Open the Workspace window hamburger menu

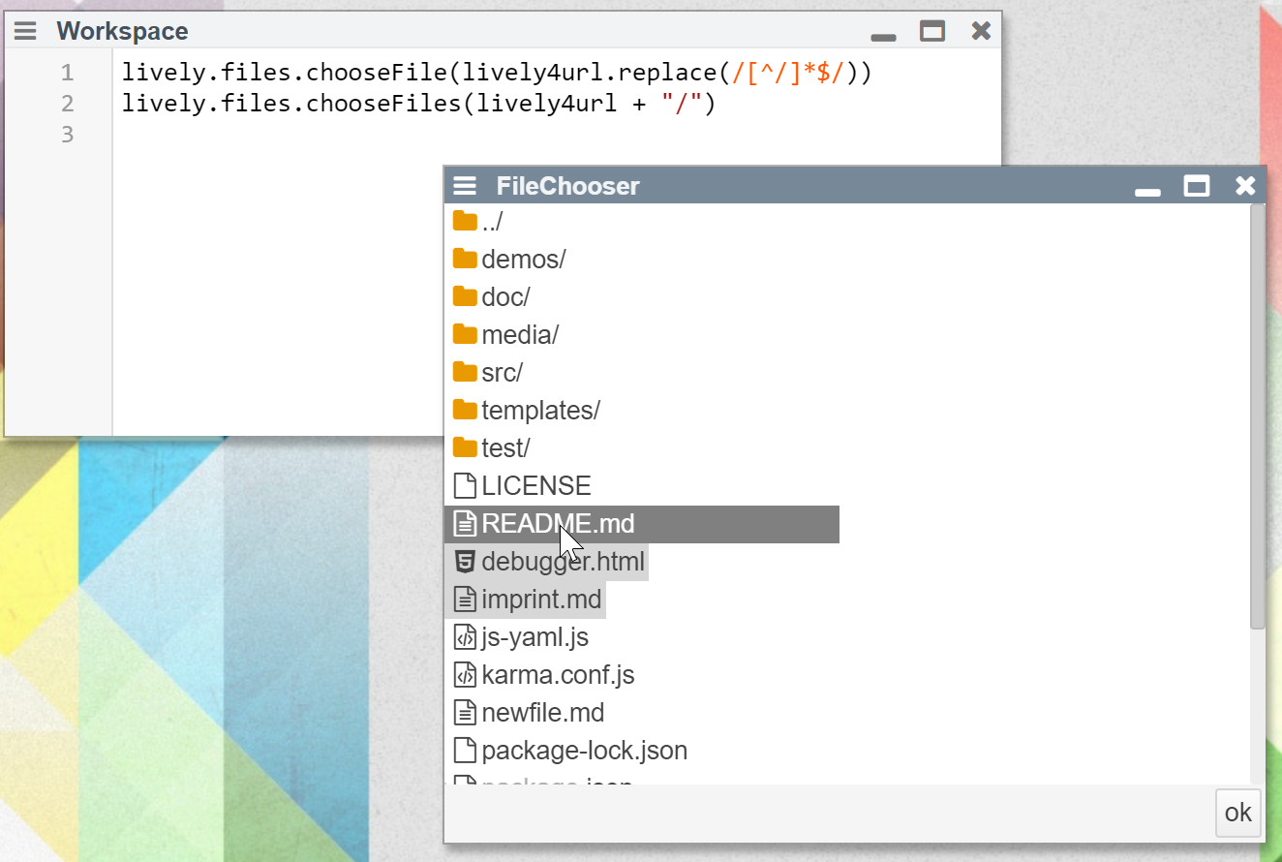click(x=25, y=31)
